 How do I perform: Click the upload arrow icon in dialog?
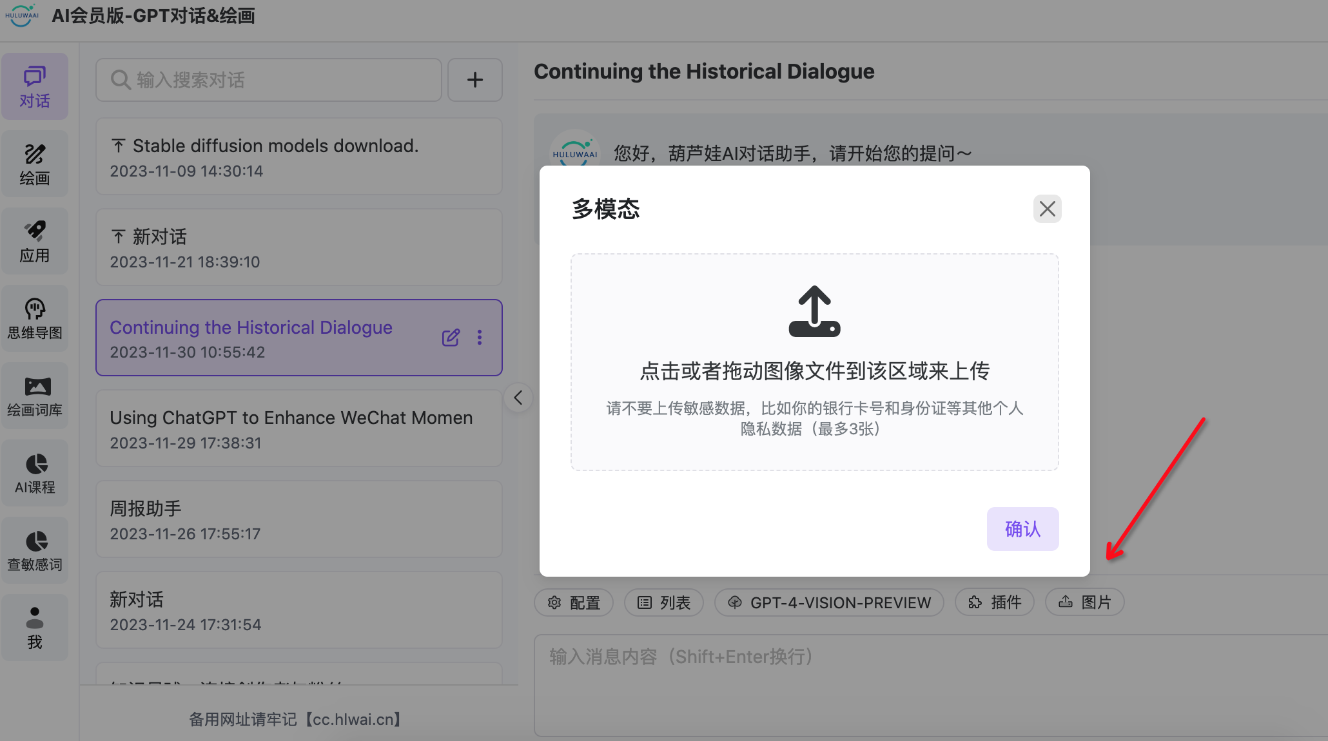pos(815,311)
